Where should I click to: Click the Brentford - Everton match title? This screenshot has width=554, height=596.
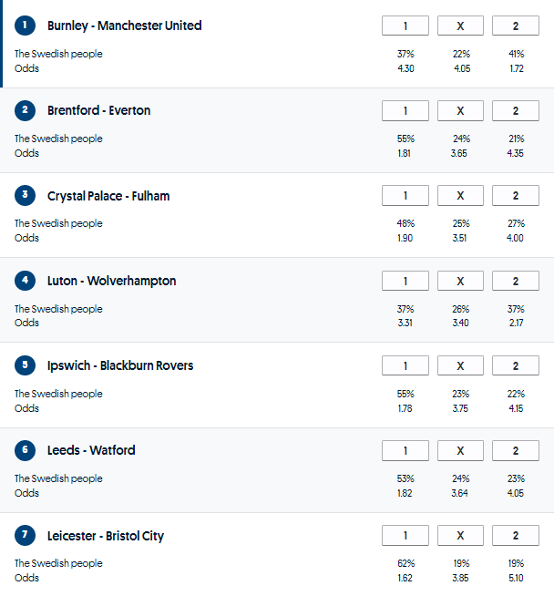[x=99, y=110]
